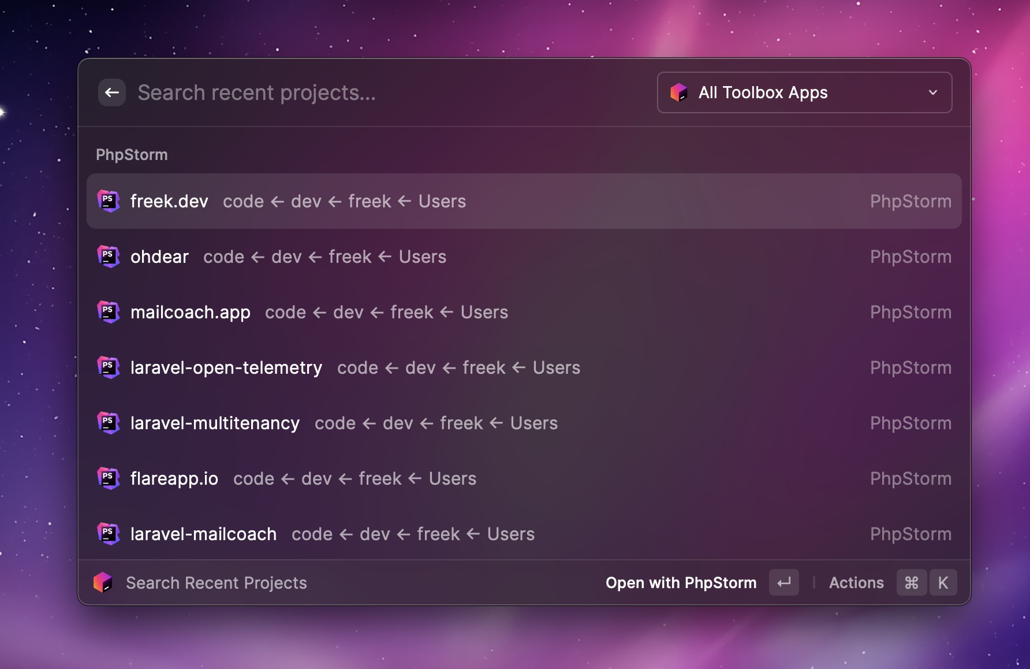The image size is (1030, 669).
Task: Select the laravel-open-telemetry project
Action: 524,367
